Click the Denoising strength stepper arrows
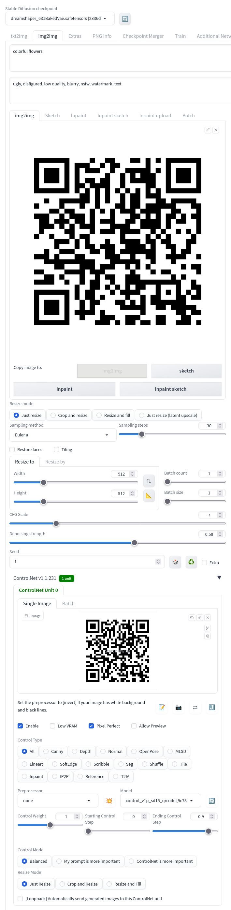 click(x=220, y=534)
